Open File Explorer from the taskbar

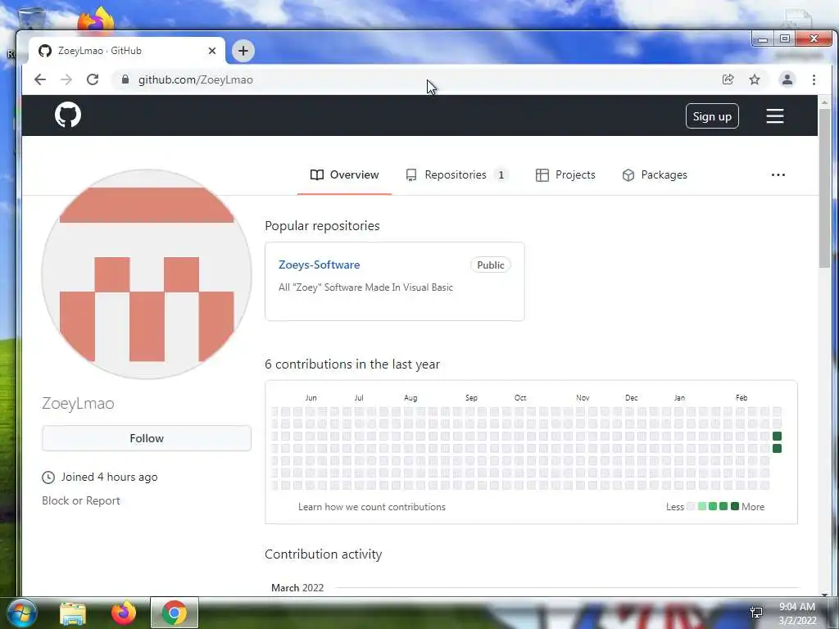pyautogui.click(x=73, y=613)
